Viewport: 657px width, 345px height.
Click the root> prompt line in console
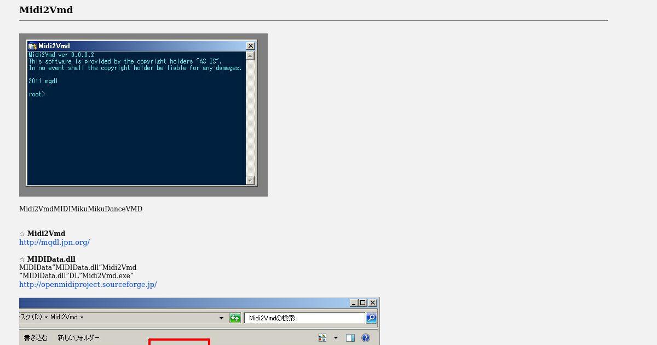point(37,94)
